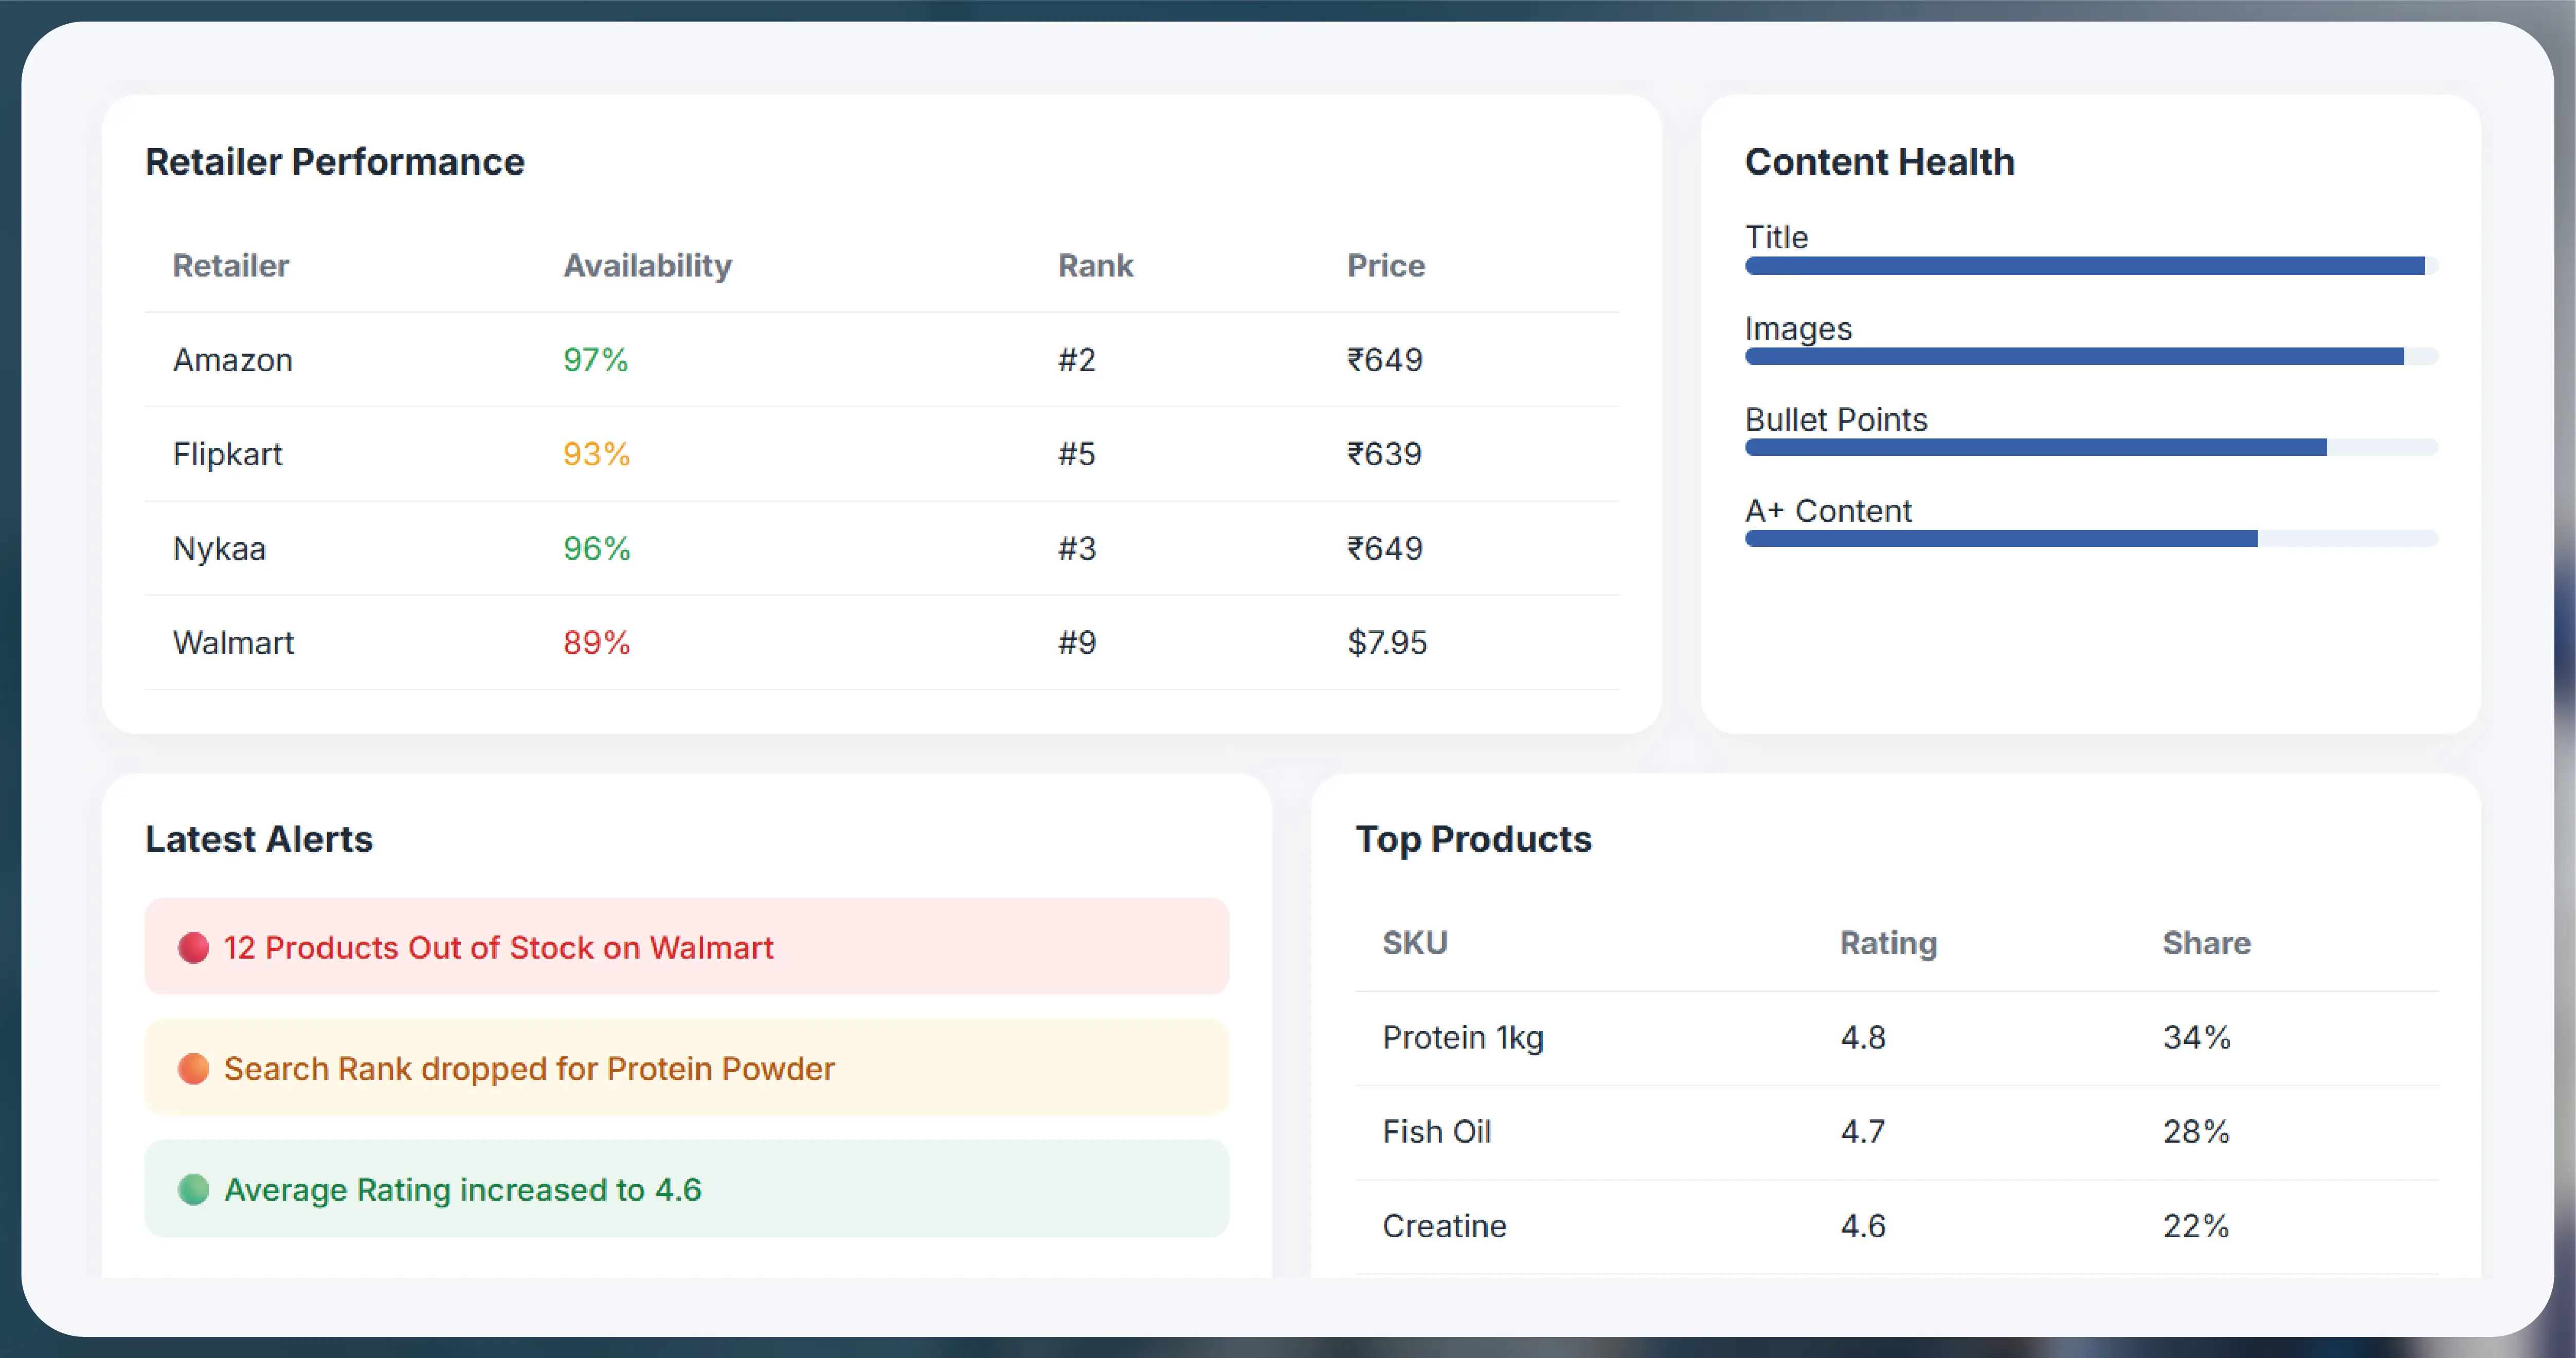2576x1358 pixels.
Task: Click Walmart's #9 rank cell
Action: pos(1077,643)
